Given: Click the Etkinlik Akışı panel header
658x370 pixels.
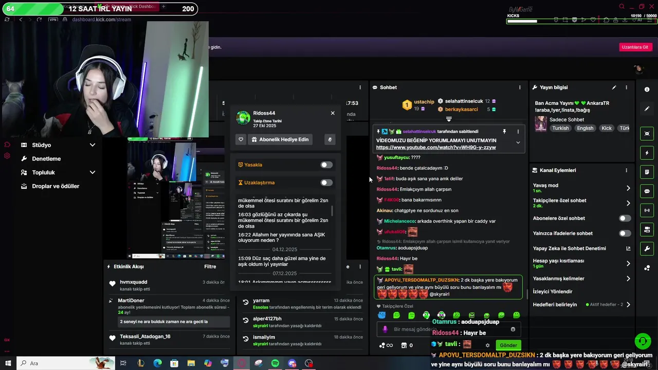Looking at the screenshot, I should pos(129,267).
